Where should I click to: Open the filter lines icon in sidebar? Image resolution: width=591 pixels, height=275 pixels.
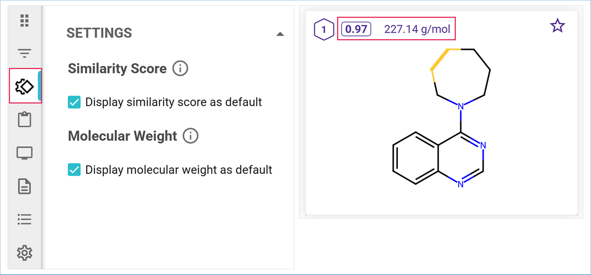click(24, 54)
